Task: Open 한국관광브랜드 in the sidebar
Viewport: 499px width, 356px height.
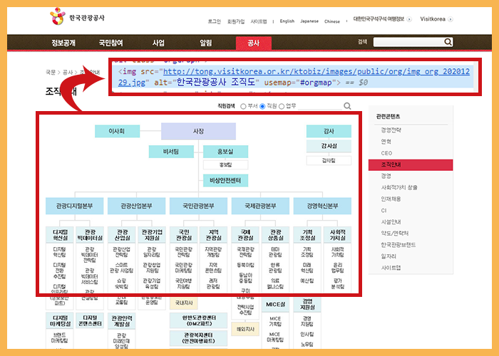Action: tap(398, 245)
